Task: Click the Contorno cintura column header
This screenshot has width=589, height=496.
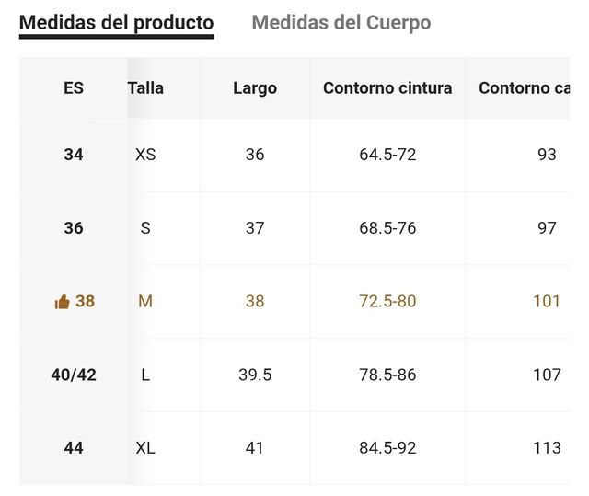Action: pos(387,88)
